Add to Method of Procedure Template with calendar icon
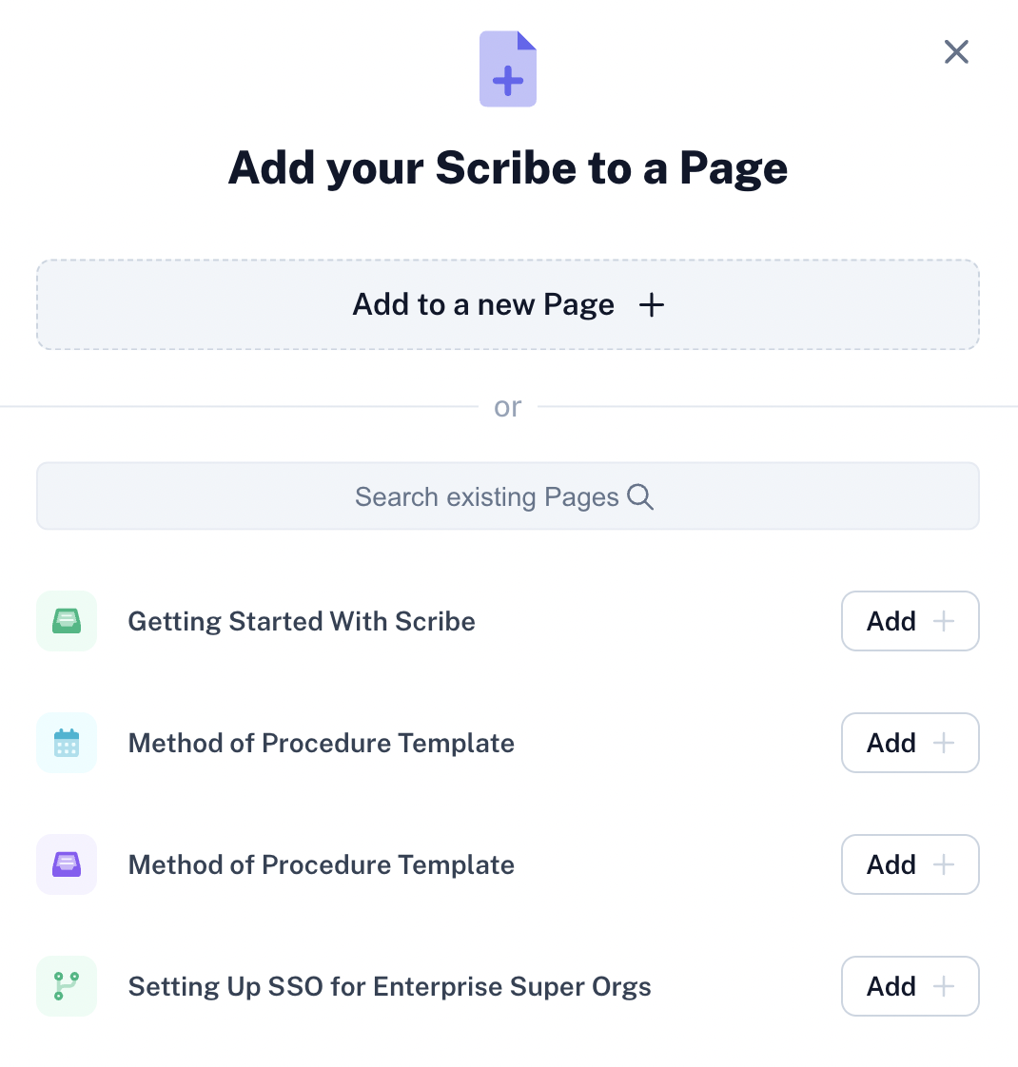Image resolution: width=1018 pixels, height=1067 pixels. 910,743
